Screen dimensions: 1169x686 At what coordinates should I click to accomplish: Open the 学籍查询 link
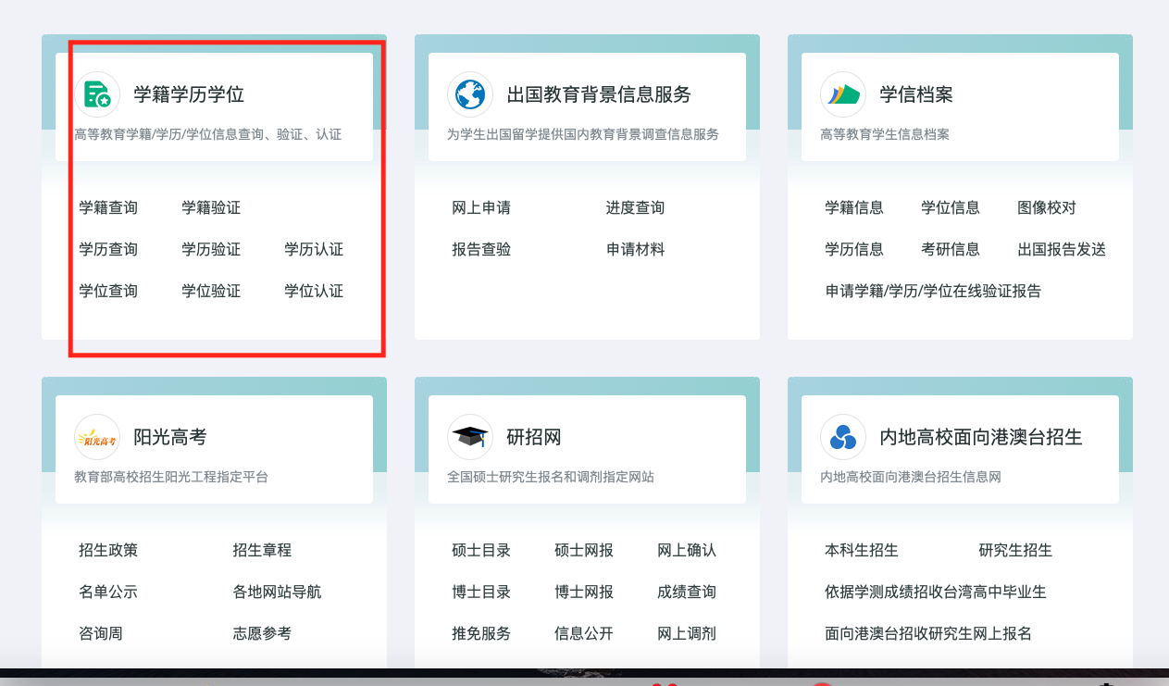(108, 208)
